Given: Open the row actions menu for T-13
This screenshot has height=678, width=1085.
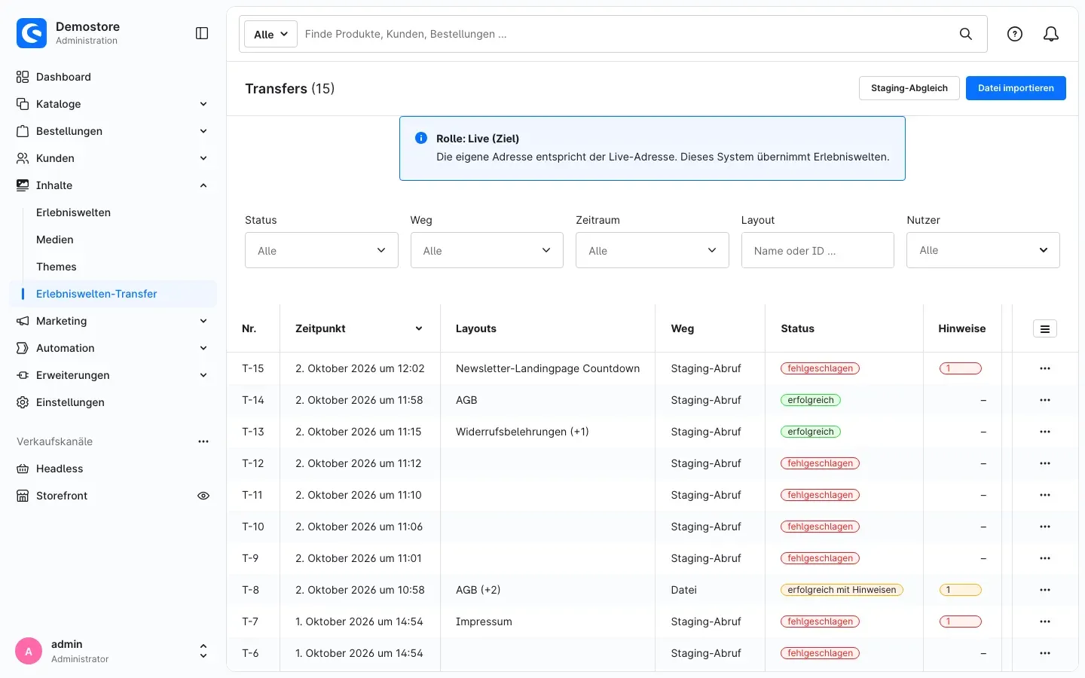Looking at the screenshot, I should tap(1045, 432).
